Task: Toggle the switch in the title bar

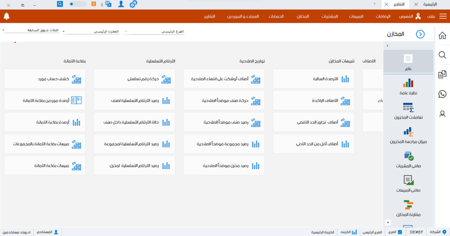Action: (x=77, y=4)
